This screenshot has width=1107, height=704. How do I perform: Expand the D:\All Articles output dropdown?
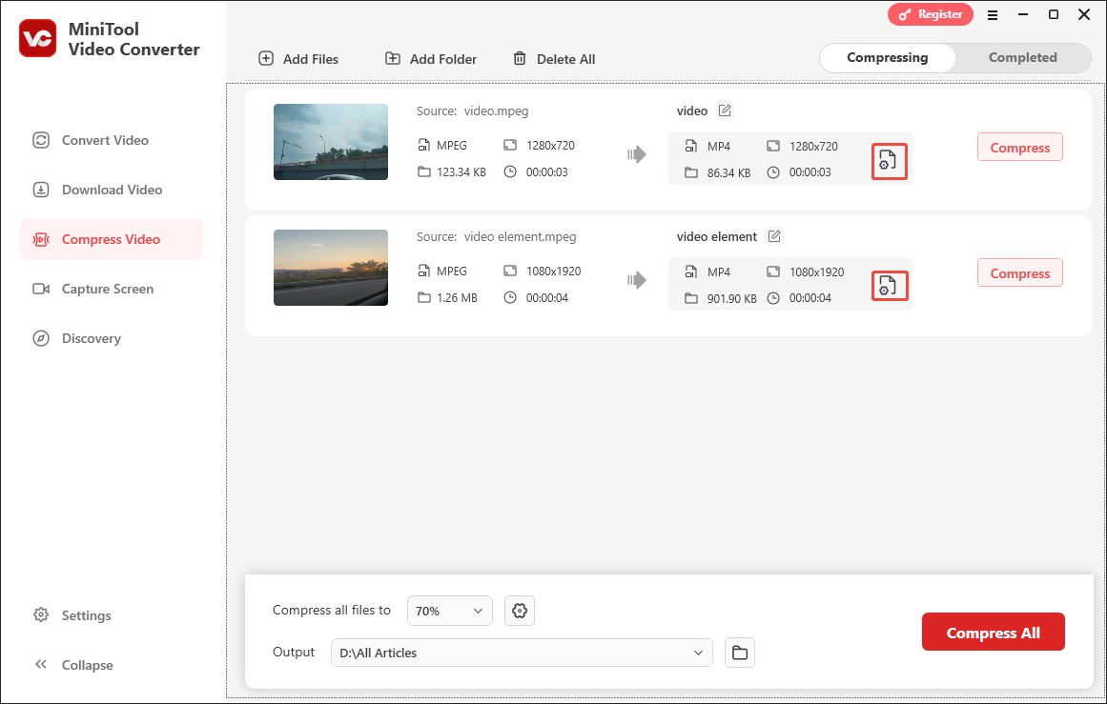(522, 653)
